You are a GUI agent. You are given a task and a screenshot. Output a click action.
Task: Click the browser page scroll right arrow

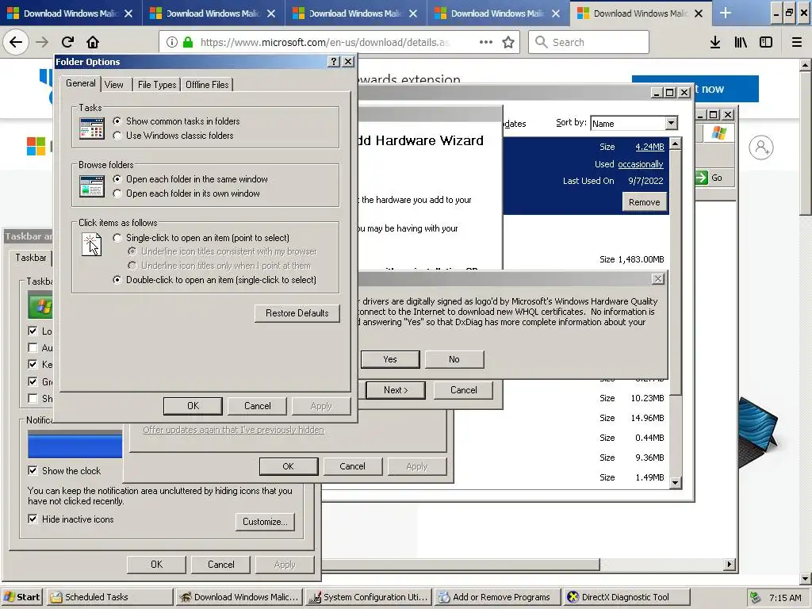(x=730, y=564)
